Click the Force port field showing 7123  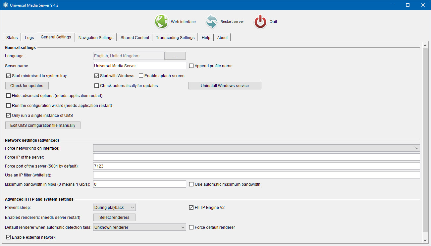pos(256,166)
